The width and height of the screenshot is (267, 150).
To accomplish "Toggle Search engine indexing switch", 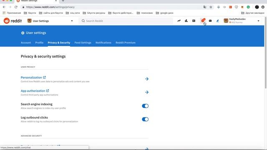I will (145, 106).
